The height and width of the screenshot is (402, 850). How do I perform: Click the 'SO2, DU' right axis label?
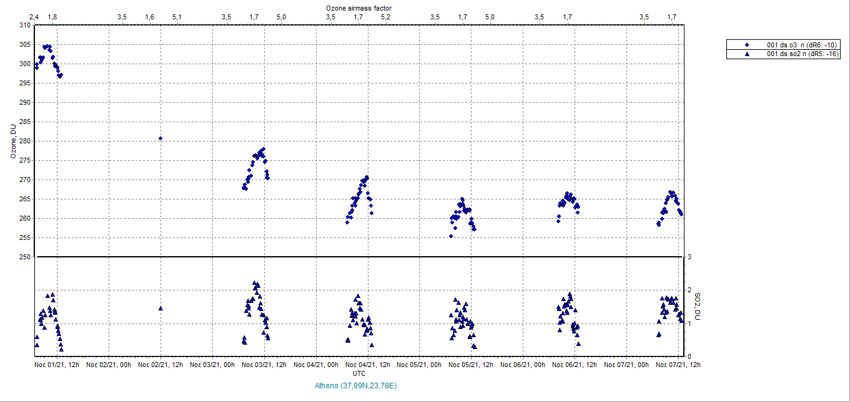(x=699, y=307)
